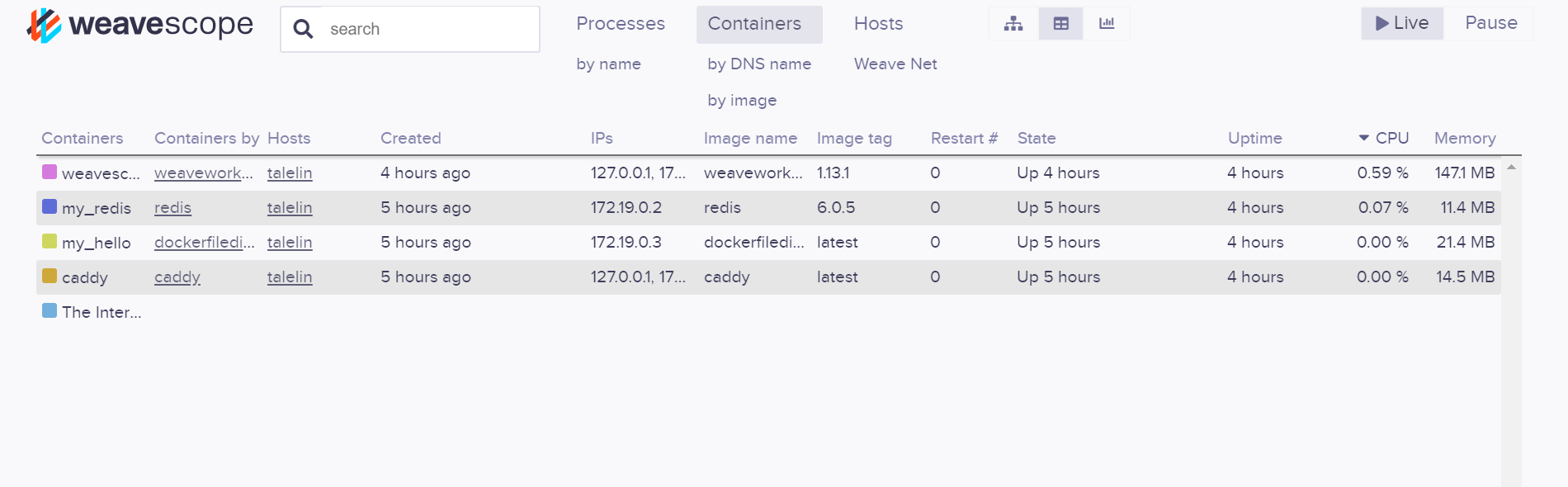Image resolution: width=1568 pixels, height=487 pixels.
Task: Sort by IPs column
Action: pos(602,138)
